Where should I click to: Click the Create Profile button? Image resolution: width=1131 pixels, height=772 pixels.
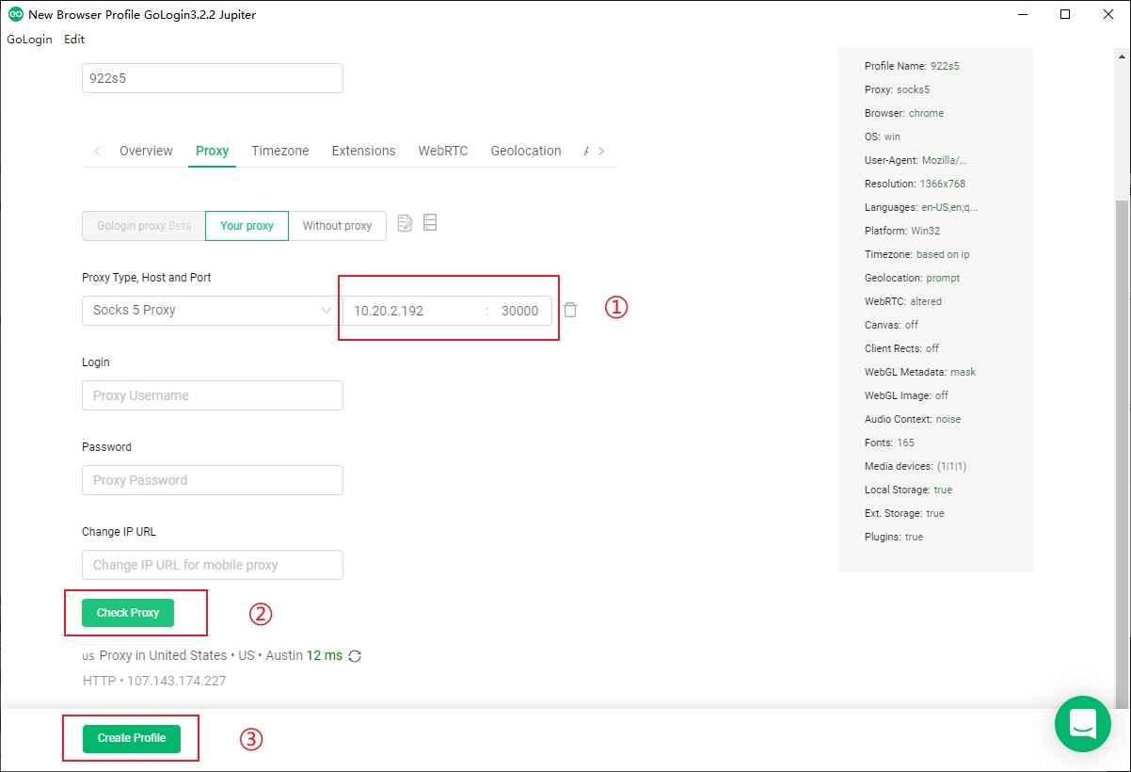pyautogui.click(x=132, y=738)
